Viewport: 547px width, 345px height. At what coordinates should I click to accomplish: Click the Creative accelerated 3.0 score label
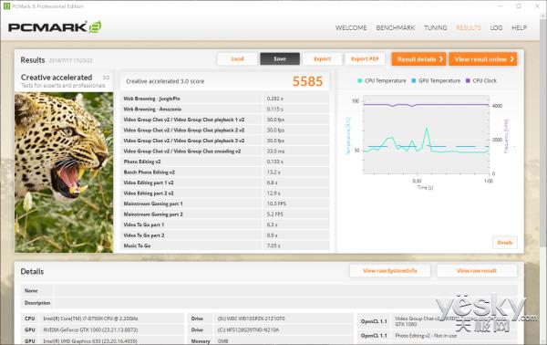(x=165, y=81)
